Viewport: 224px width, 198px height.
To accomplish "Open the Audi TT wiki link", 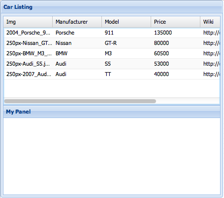I will [x=211, y=74].
